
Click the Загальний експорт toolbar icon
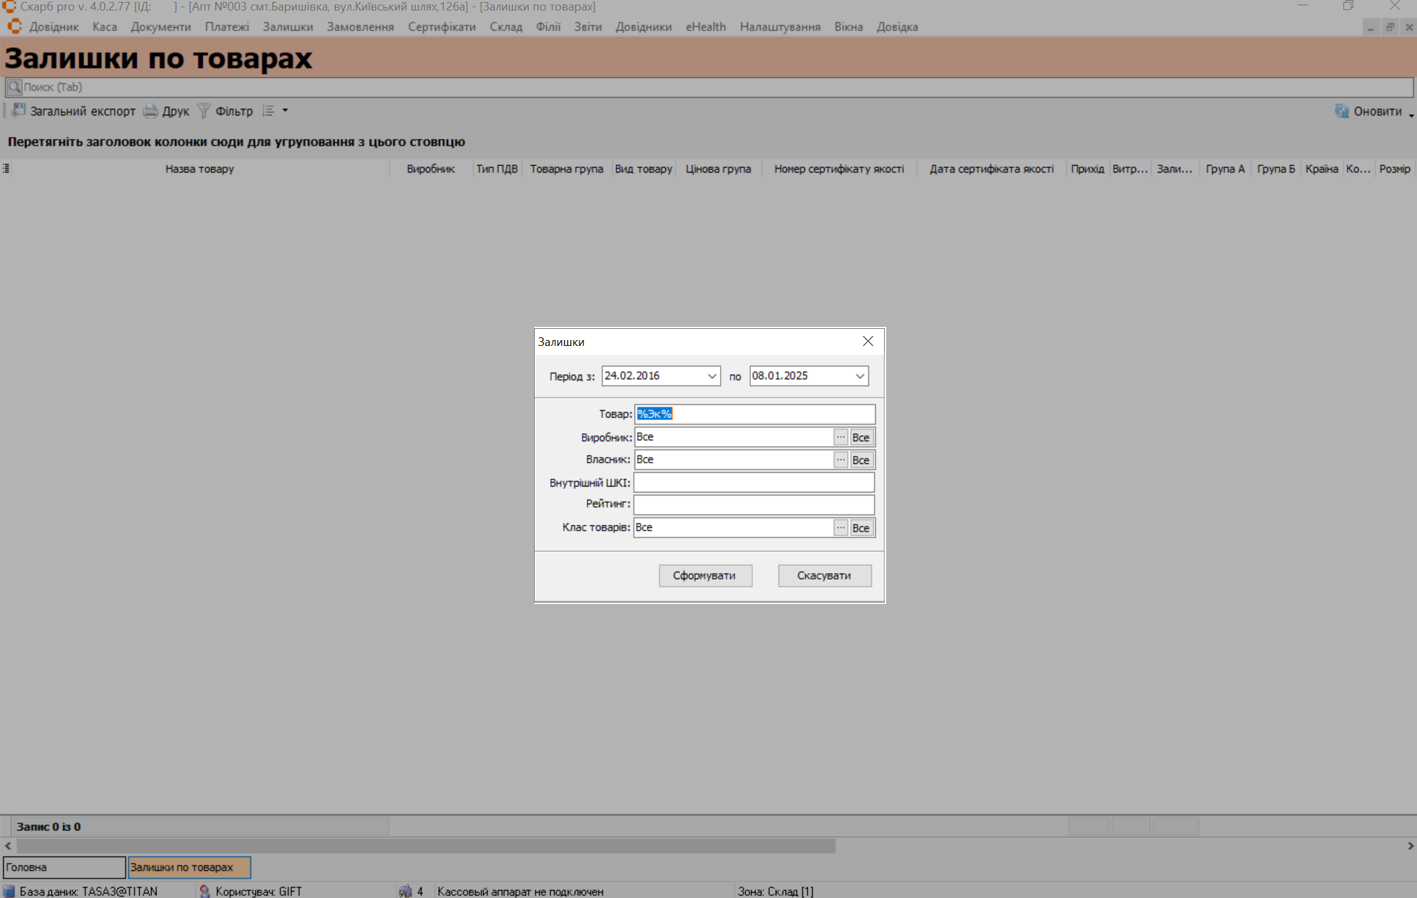(18, 111)
